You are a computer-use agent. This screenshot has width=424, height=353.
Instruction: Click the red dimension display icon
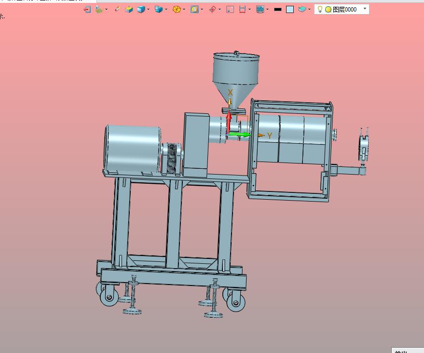[242, 10]
